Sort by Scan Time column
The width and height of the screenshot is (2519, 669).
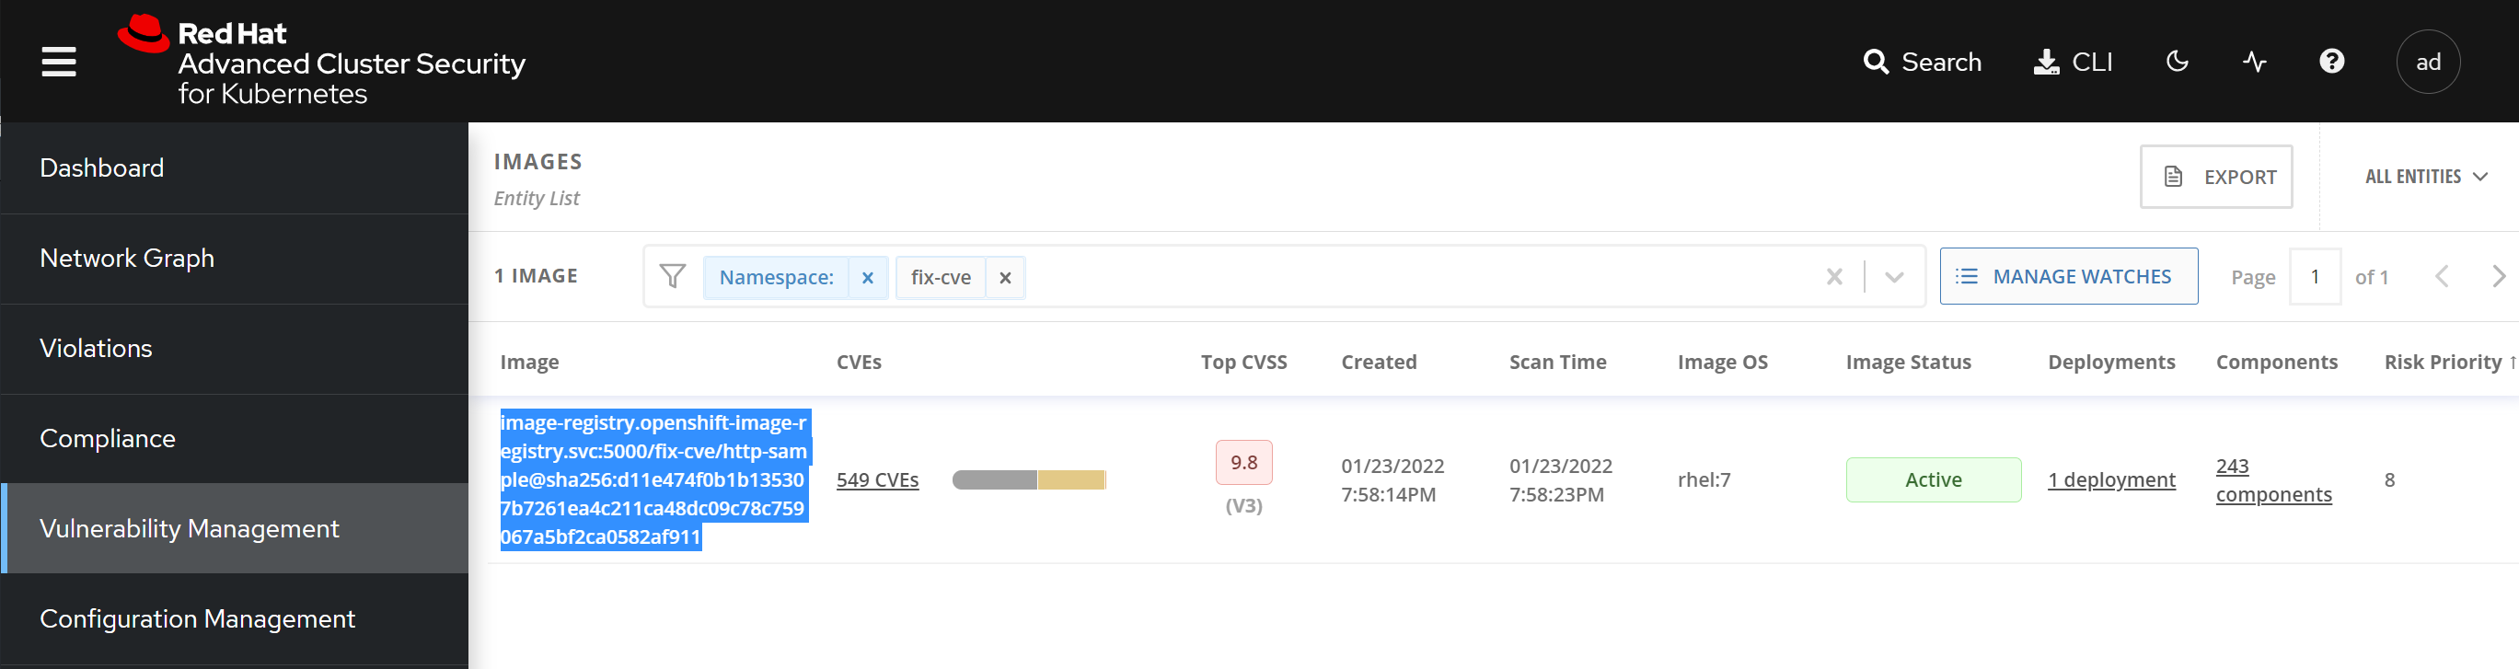coord(1557,363)
